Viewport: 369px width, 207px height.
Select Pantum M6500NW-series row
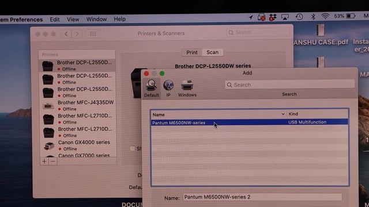click(250, 122)
